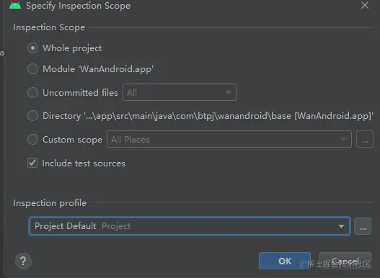Uncheck Include test sources checkbox
This screenshot has width=380, height=278.
tap(32, 163)
